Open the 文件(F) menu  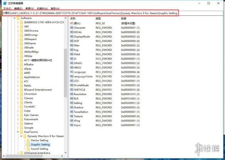(x=7, y=8)
